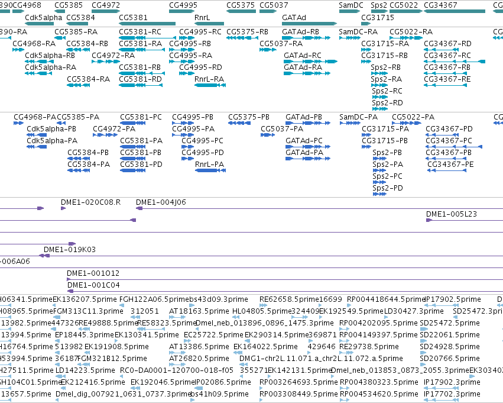Select the RnrL gene label
Screen dimensions: 503x403
pyautogui.click(x=202, y=17)
